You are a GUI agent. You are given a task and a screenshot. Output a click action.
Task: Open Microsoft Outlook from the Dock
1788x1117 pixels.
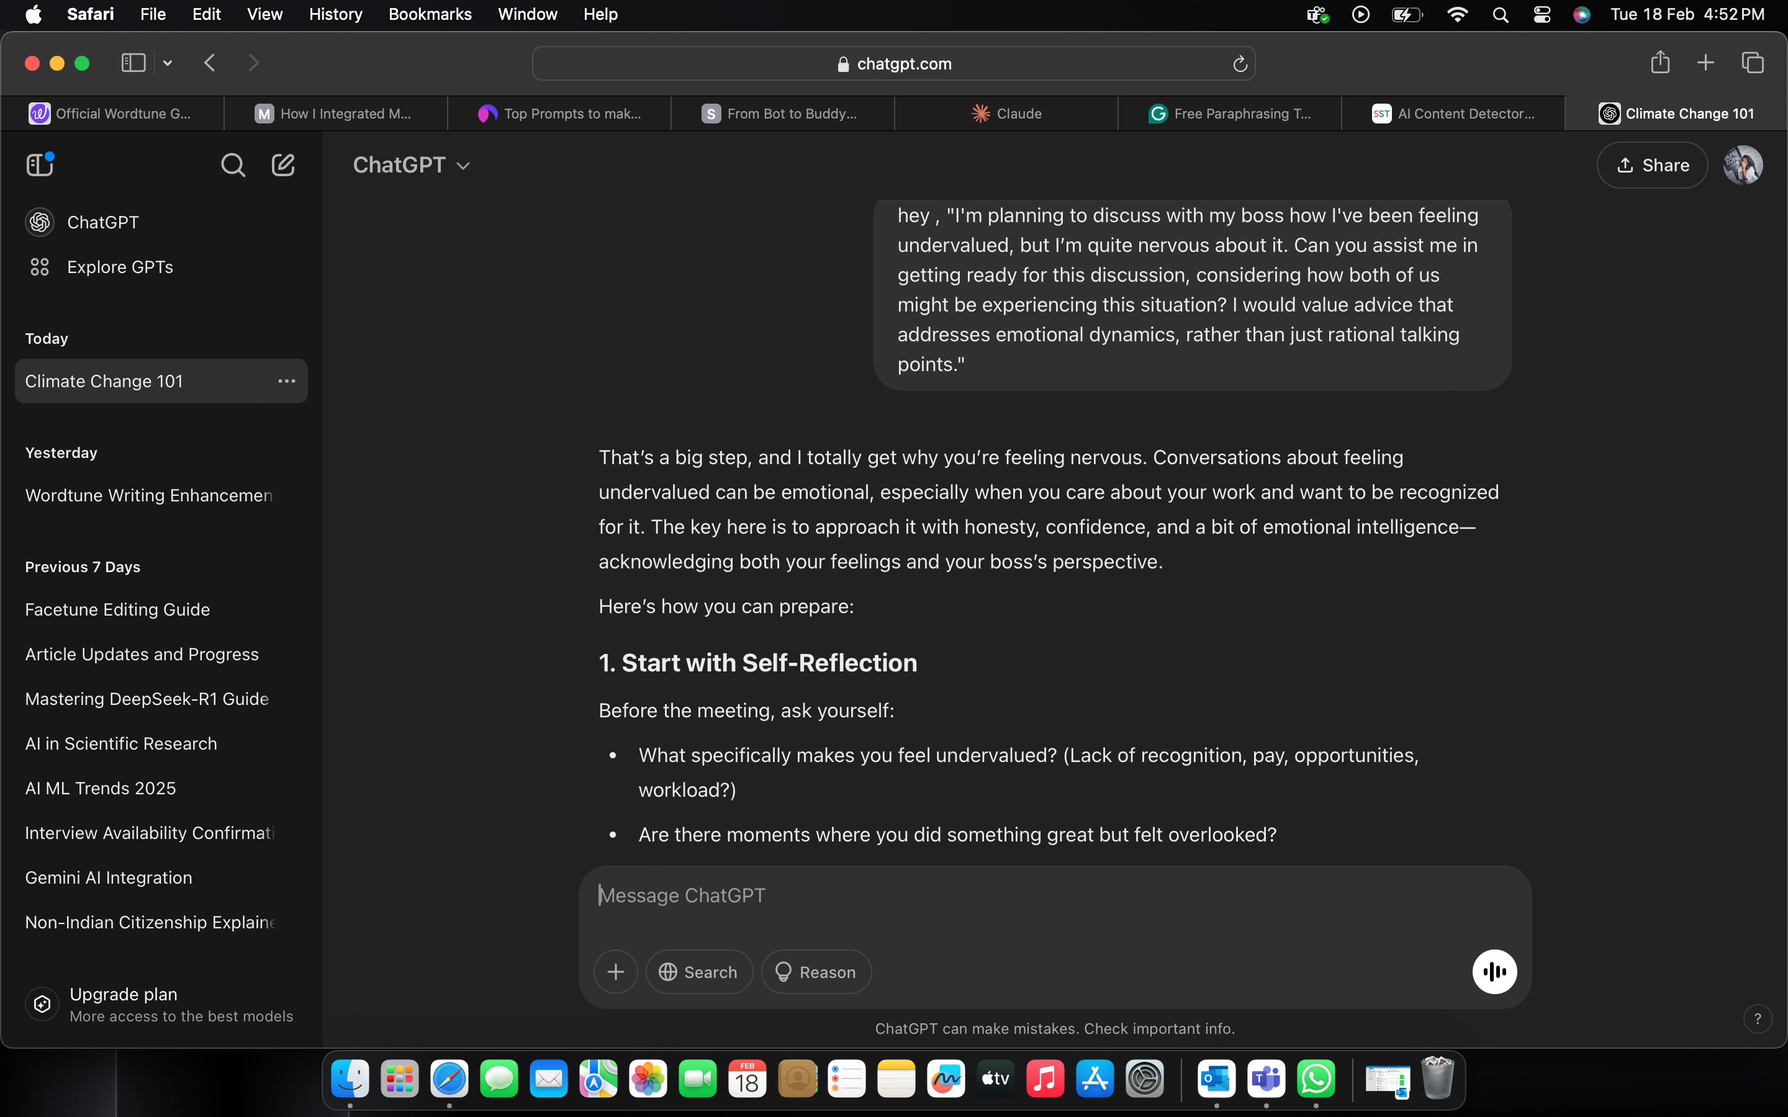(1216, 1079)
